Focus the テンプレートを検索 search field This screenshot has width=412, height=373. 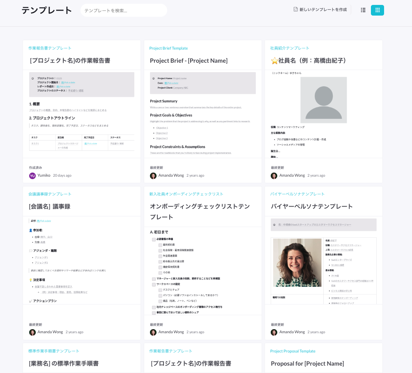pyautogui.click(x=124, y=11)
